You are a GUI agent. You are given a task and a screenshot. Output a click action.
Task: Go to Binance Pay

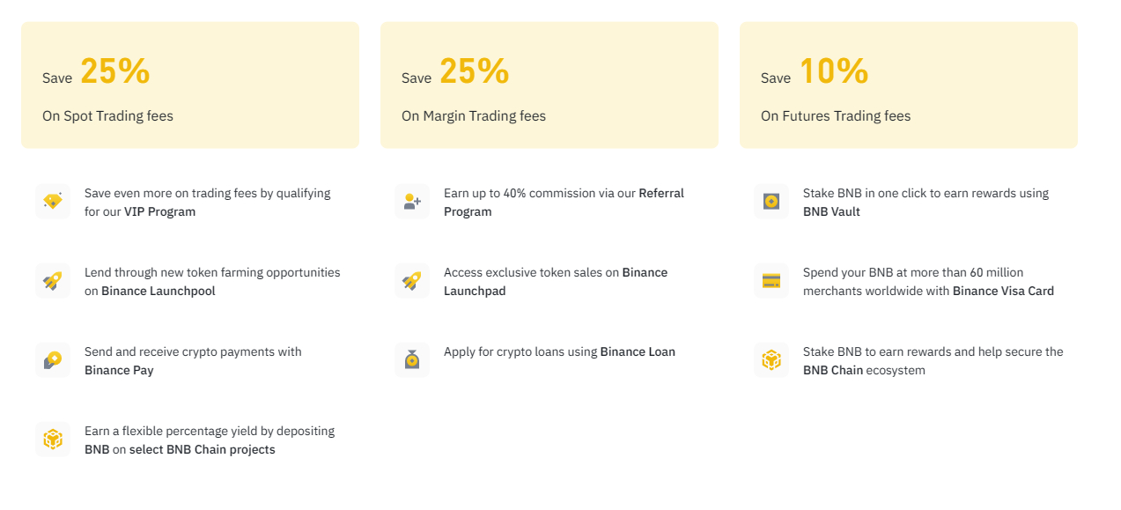[x=119, y=371]
